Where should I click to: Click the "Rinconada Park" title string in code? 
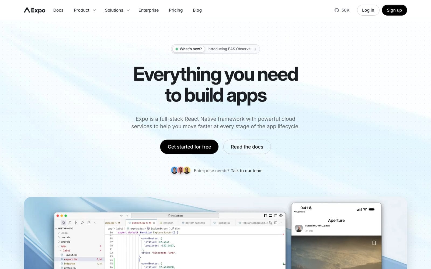pyautogui.click(x=164, y=253)
